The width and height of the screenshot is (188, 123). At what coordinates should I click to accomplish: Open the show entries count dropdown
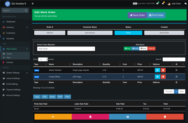pos(43,59)
